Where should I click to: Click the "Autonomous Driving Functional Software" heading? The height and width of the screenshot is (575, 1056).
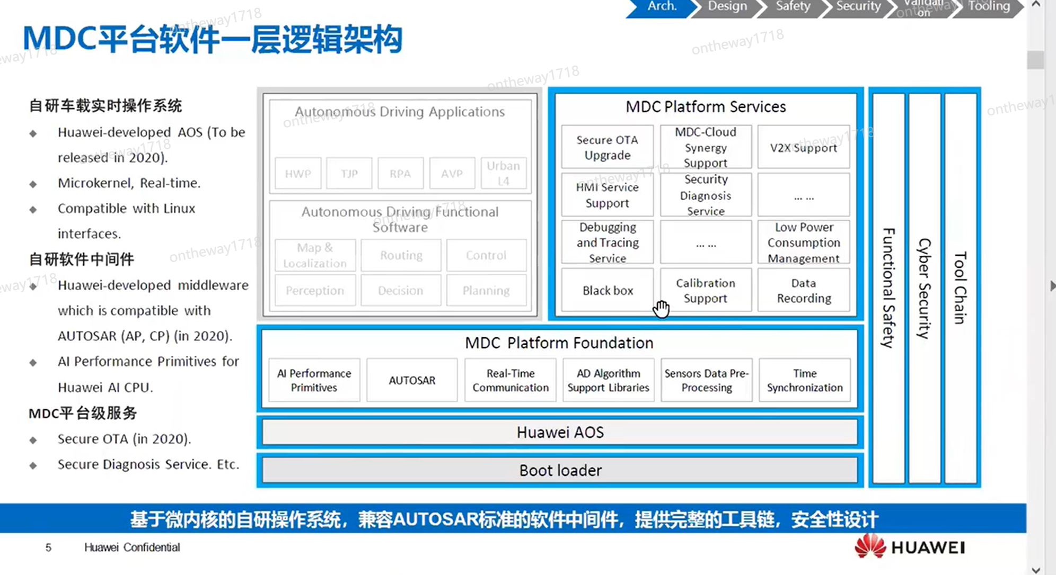[400, 219]
